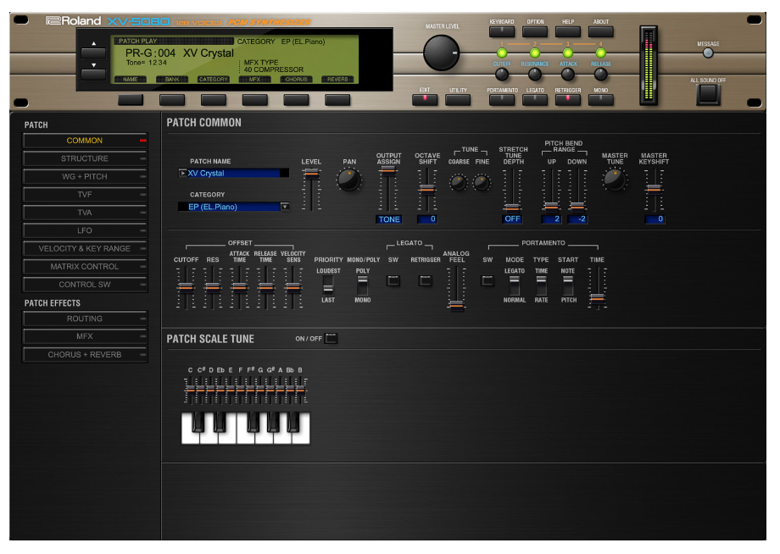Open the MATRIX CONTROL page
Viewport: 780px width, 554px height.
point(85,266)
